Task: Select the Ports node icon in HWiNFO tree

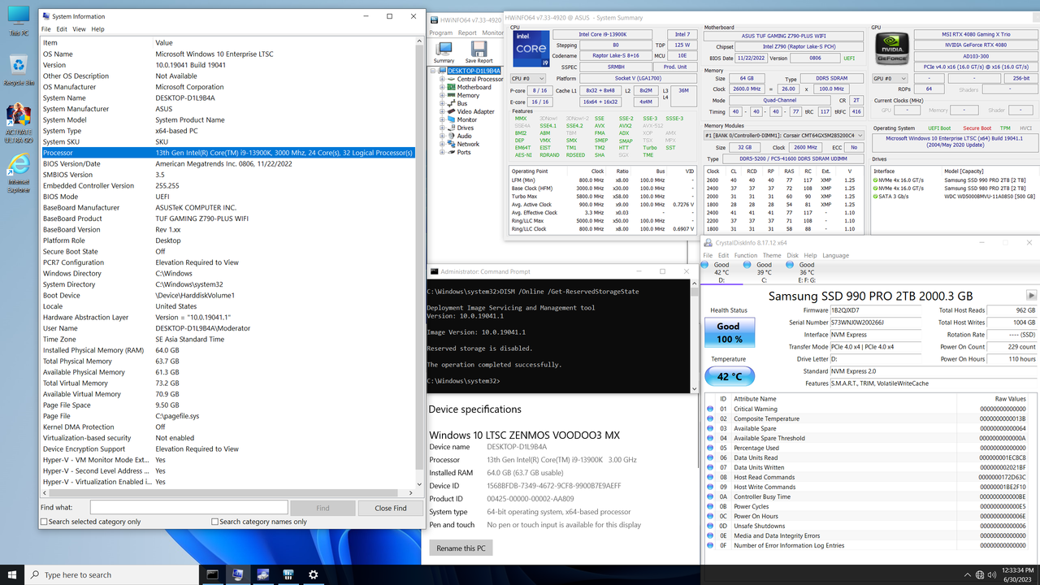Action: (x=452, y=152)
